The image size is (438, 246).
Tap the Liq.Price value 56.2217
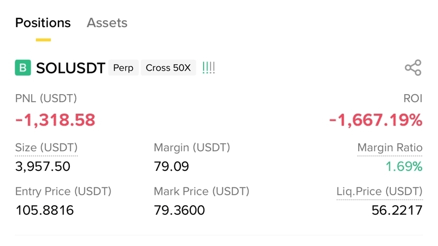click(397, 211)
